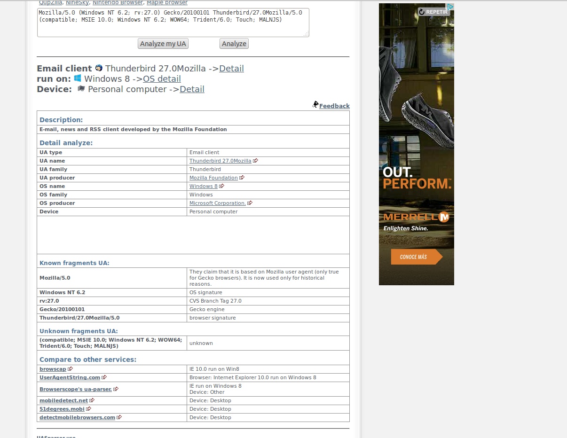This screenshot has height=438, width=567.
Task: Open the Thunderbird 27.0Mozilla table link
Action: (x=220, y=161)
